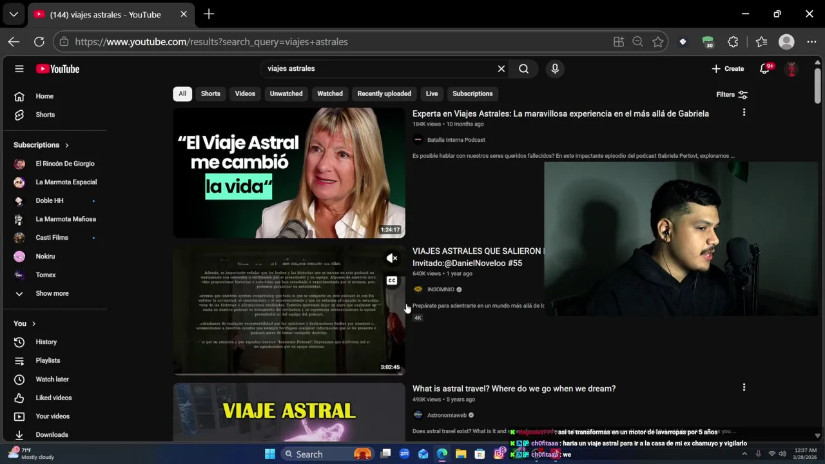
Task: Filter results by Watched
Action: pos(330,93)
